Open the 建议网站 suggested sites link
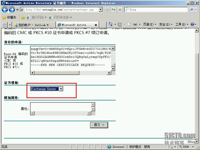 [37, 17]
